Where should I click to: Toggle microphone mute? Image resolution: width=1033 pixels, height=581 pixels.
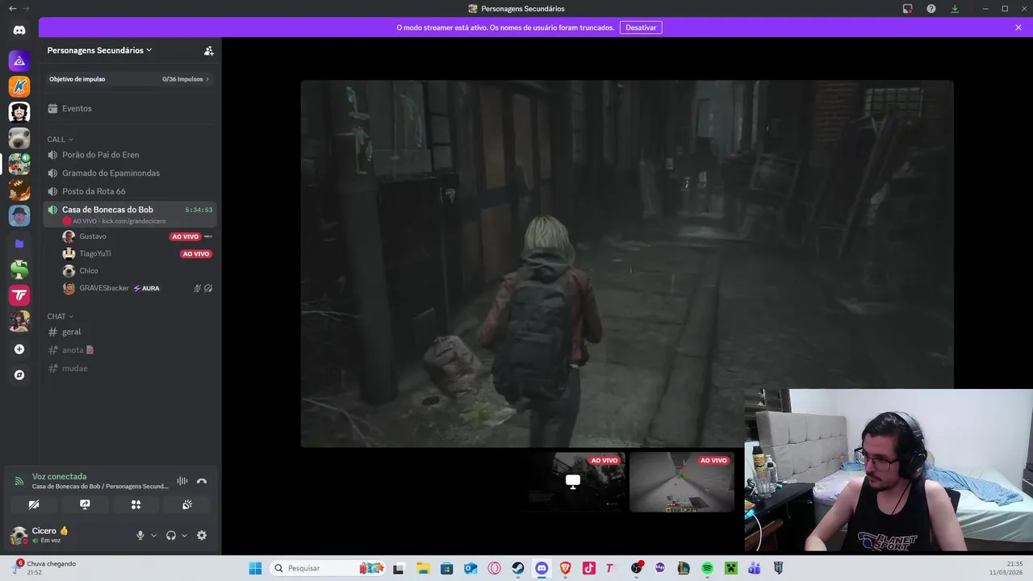click(140, 535)
